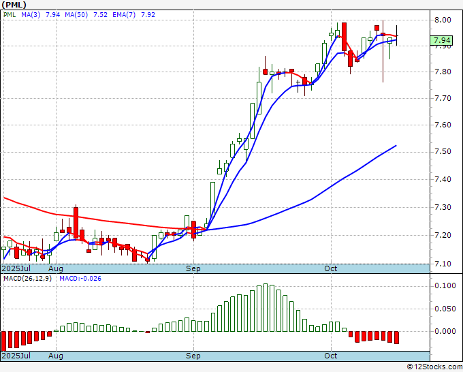463x372 pixels.
Task: Click the Oct label on price chart axis
Action: [x=331, y=268]
